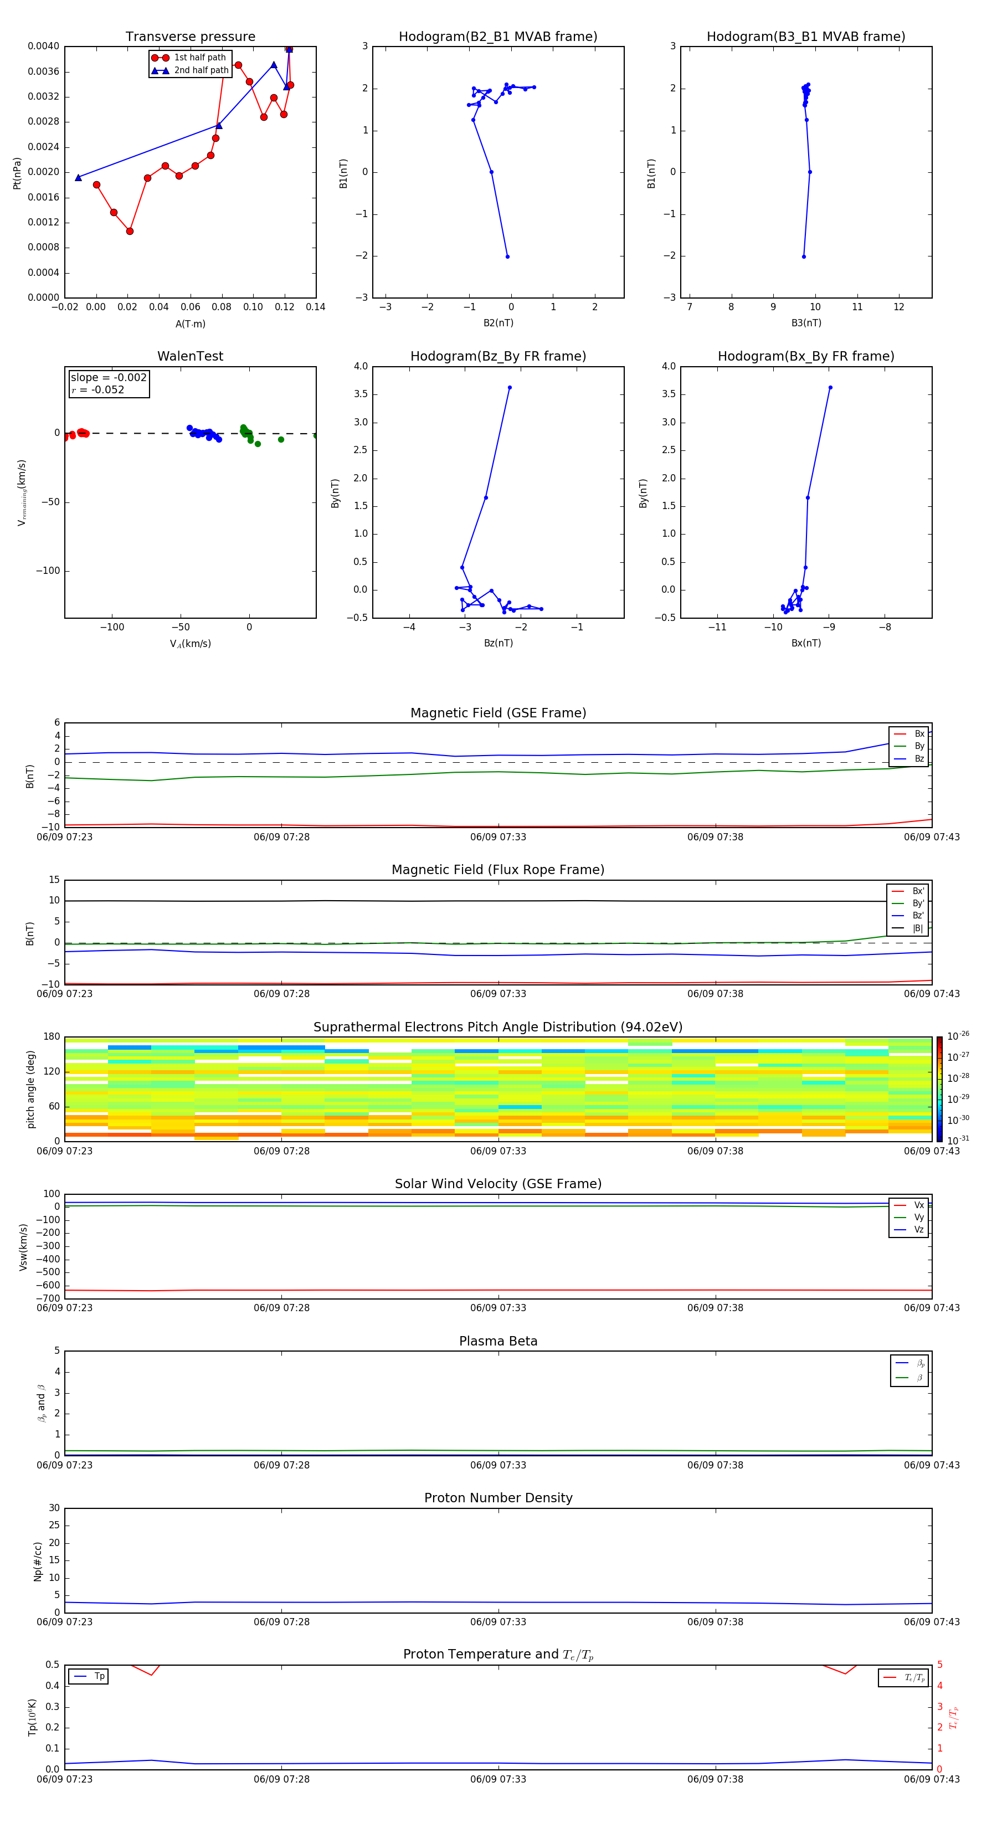Select the "|B|" flux rope legend entry
Viewport: 997px width, 1828px height.
908,928
